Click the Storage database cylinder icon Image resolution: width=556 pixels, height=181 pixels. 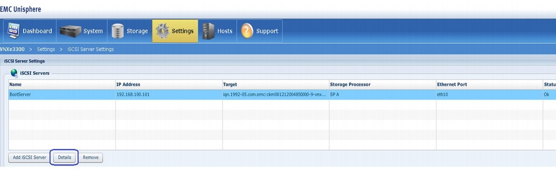point(117,31)
